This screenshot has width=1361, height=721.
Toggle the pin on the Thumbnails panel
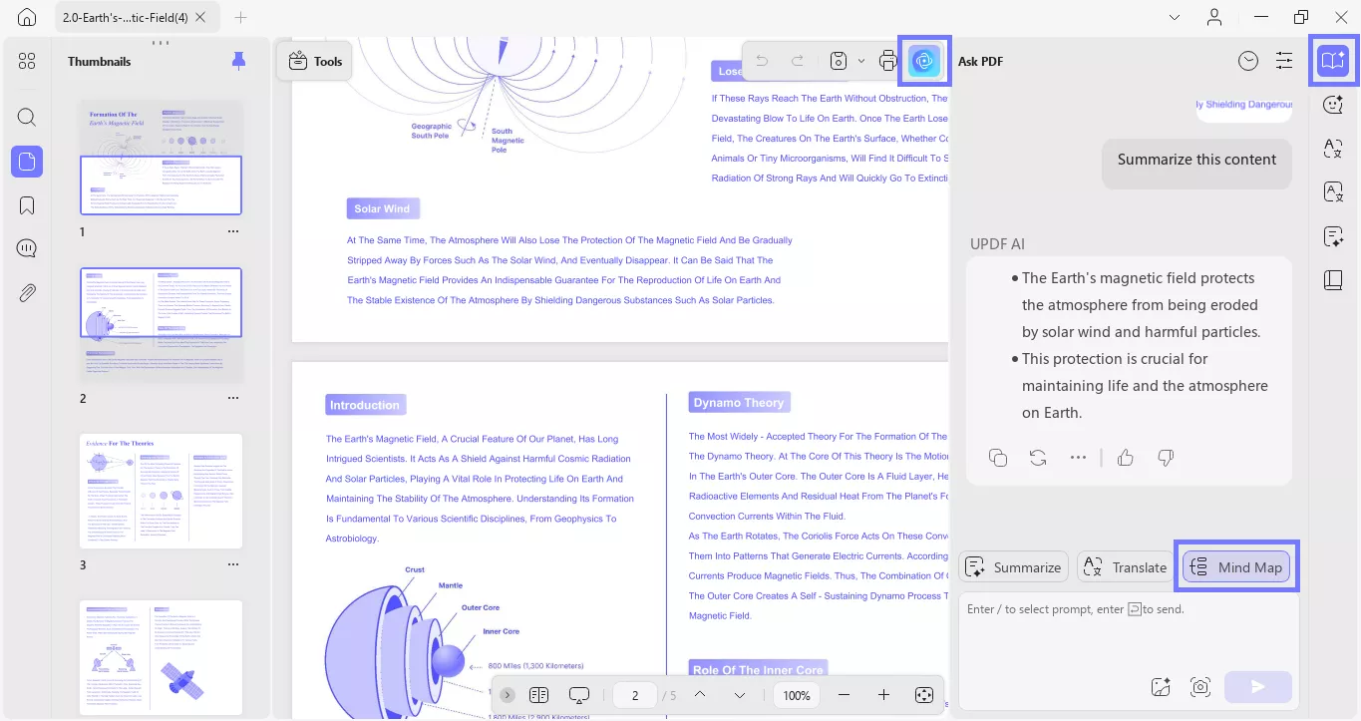[238, 61]
